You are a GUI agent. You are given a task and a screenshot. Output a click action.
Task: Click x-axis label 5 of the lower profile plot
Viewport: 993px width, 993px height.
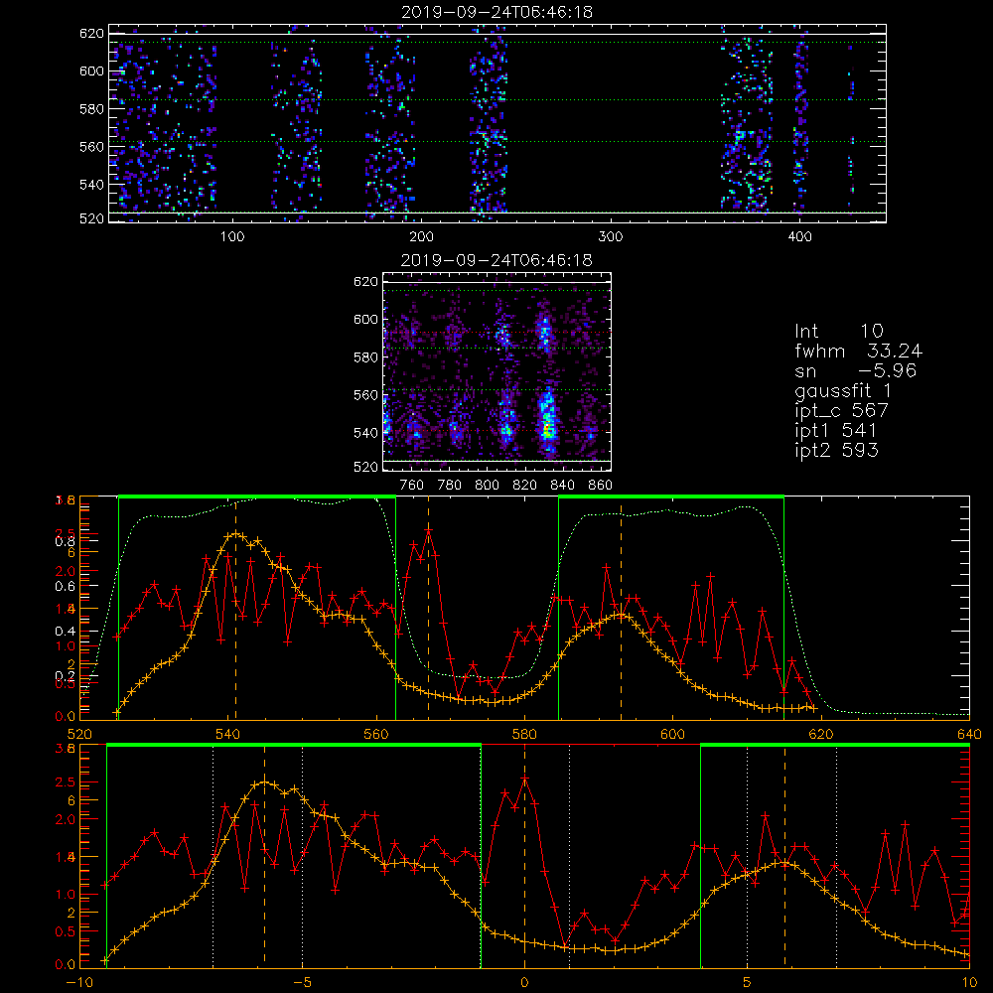coord(748,983)
